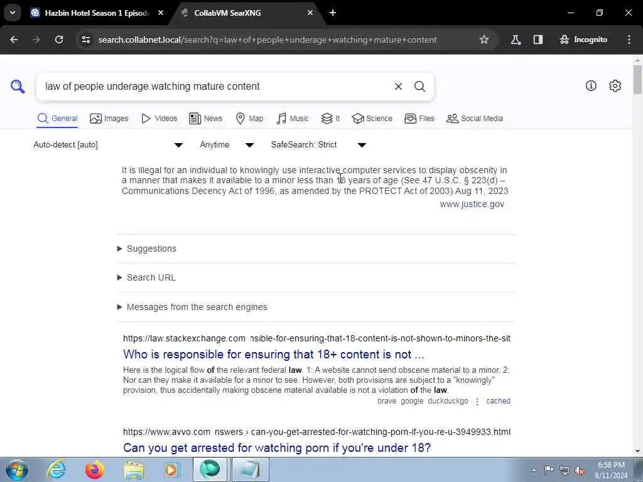Select the Music search category
Screen dimensions: 643x482
click(x=293, y=119)
